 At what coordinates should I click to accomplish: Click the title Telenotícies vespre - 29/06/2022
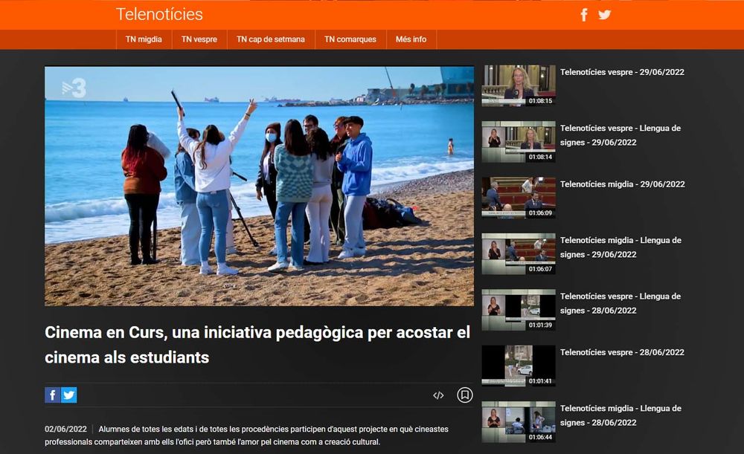coord(622,72)
